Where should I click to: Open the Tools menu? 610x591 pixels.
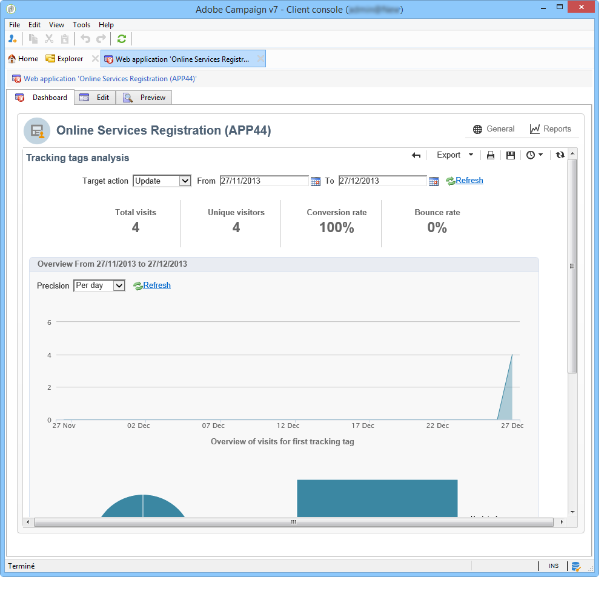point(81,24)
